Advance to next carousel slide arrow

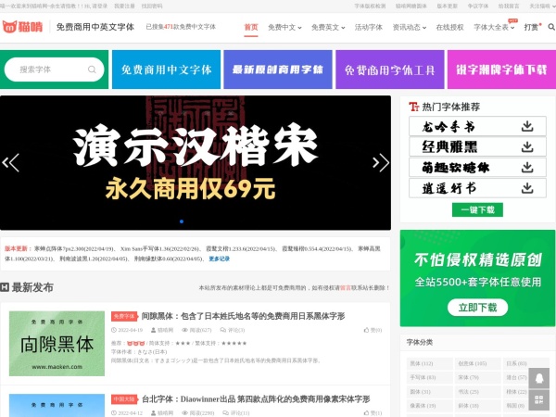381,163
